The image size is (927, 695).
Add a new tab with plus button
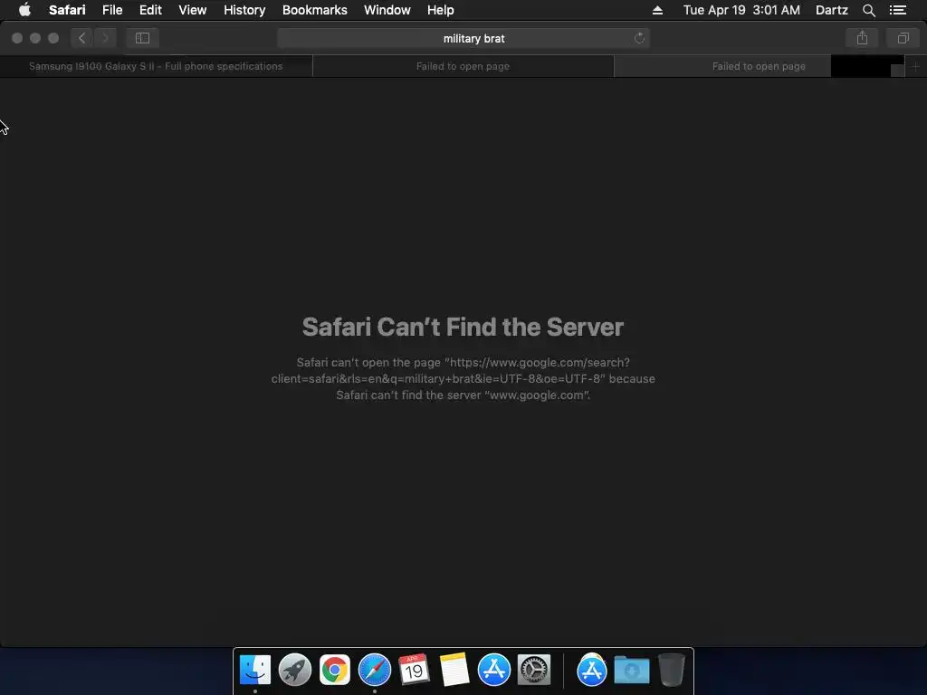915,66
